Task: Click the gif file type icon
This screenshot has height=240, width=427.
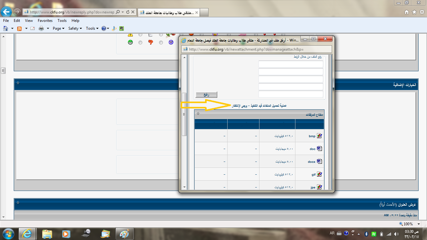Action: point(319,174)
